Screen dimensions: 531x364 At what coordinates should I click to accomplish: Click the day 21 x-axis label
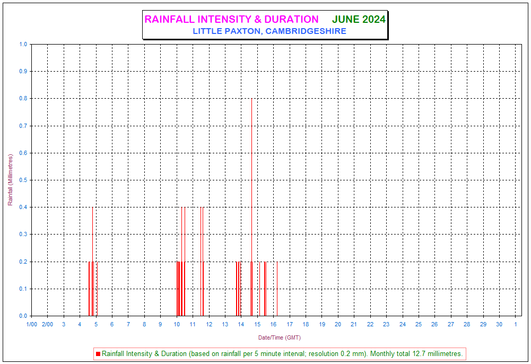coord(354,324)
